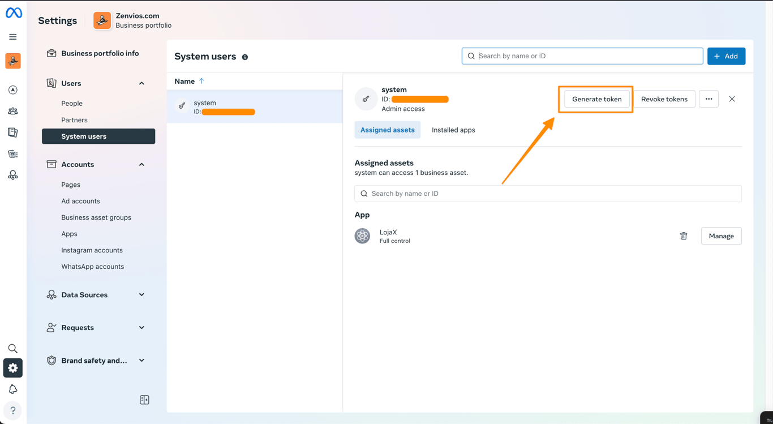Focus the System users search field
Viewport: 773px width, 424px height.
[582, 56]
